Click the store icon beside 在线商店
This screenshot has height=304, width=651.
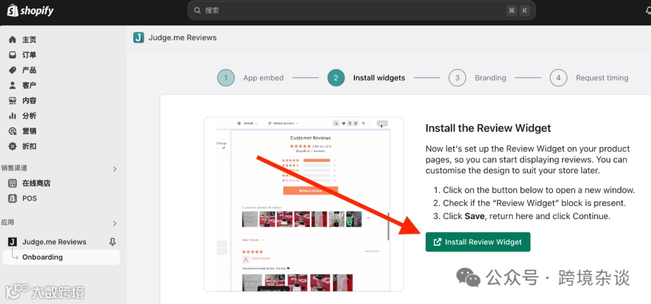(13, 184)
